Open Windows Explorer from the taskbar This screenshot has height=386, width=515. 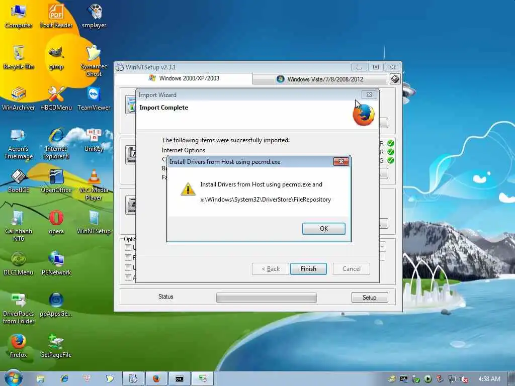[x=40, y=379]
